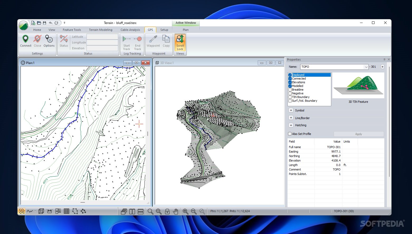The height and width of the screenshot is (234, 412).
Task: Select the polygon selection tool icon
Action: coord(75,211)
